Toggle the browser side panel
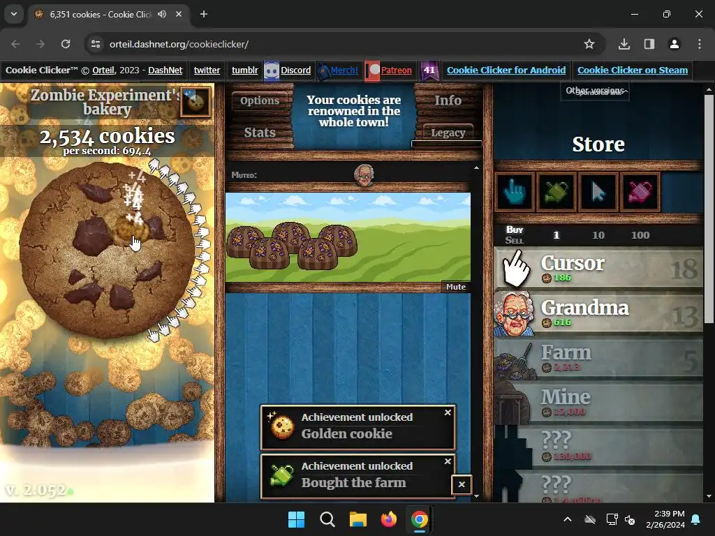Viewport: 715px width, 536px height. (x=649, y=44)
